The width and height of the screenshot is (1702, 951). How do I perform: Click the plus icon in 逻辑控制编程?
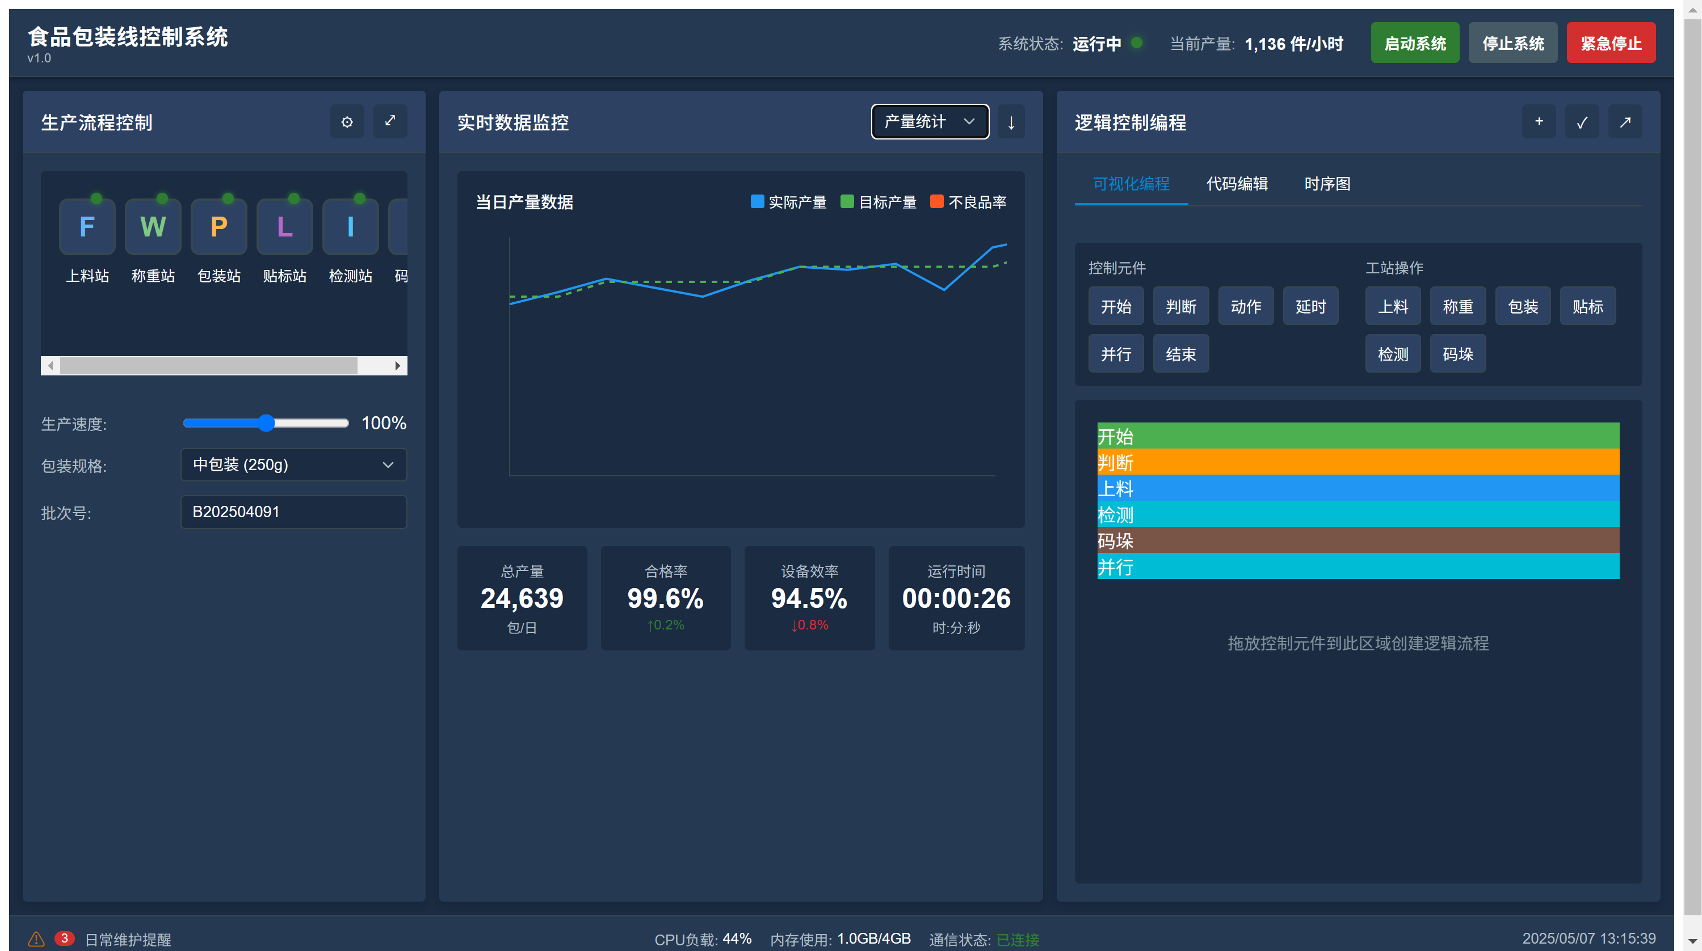(x=1539, y=121)
